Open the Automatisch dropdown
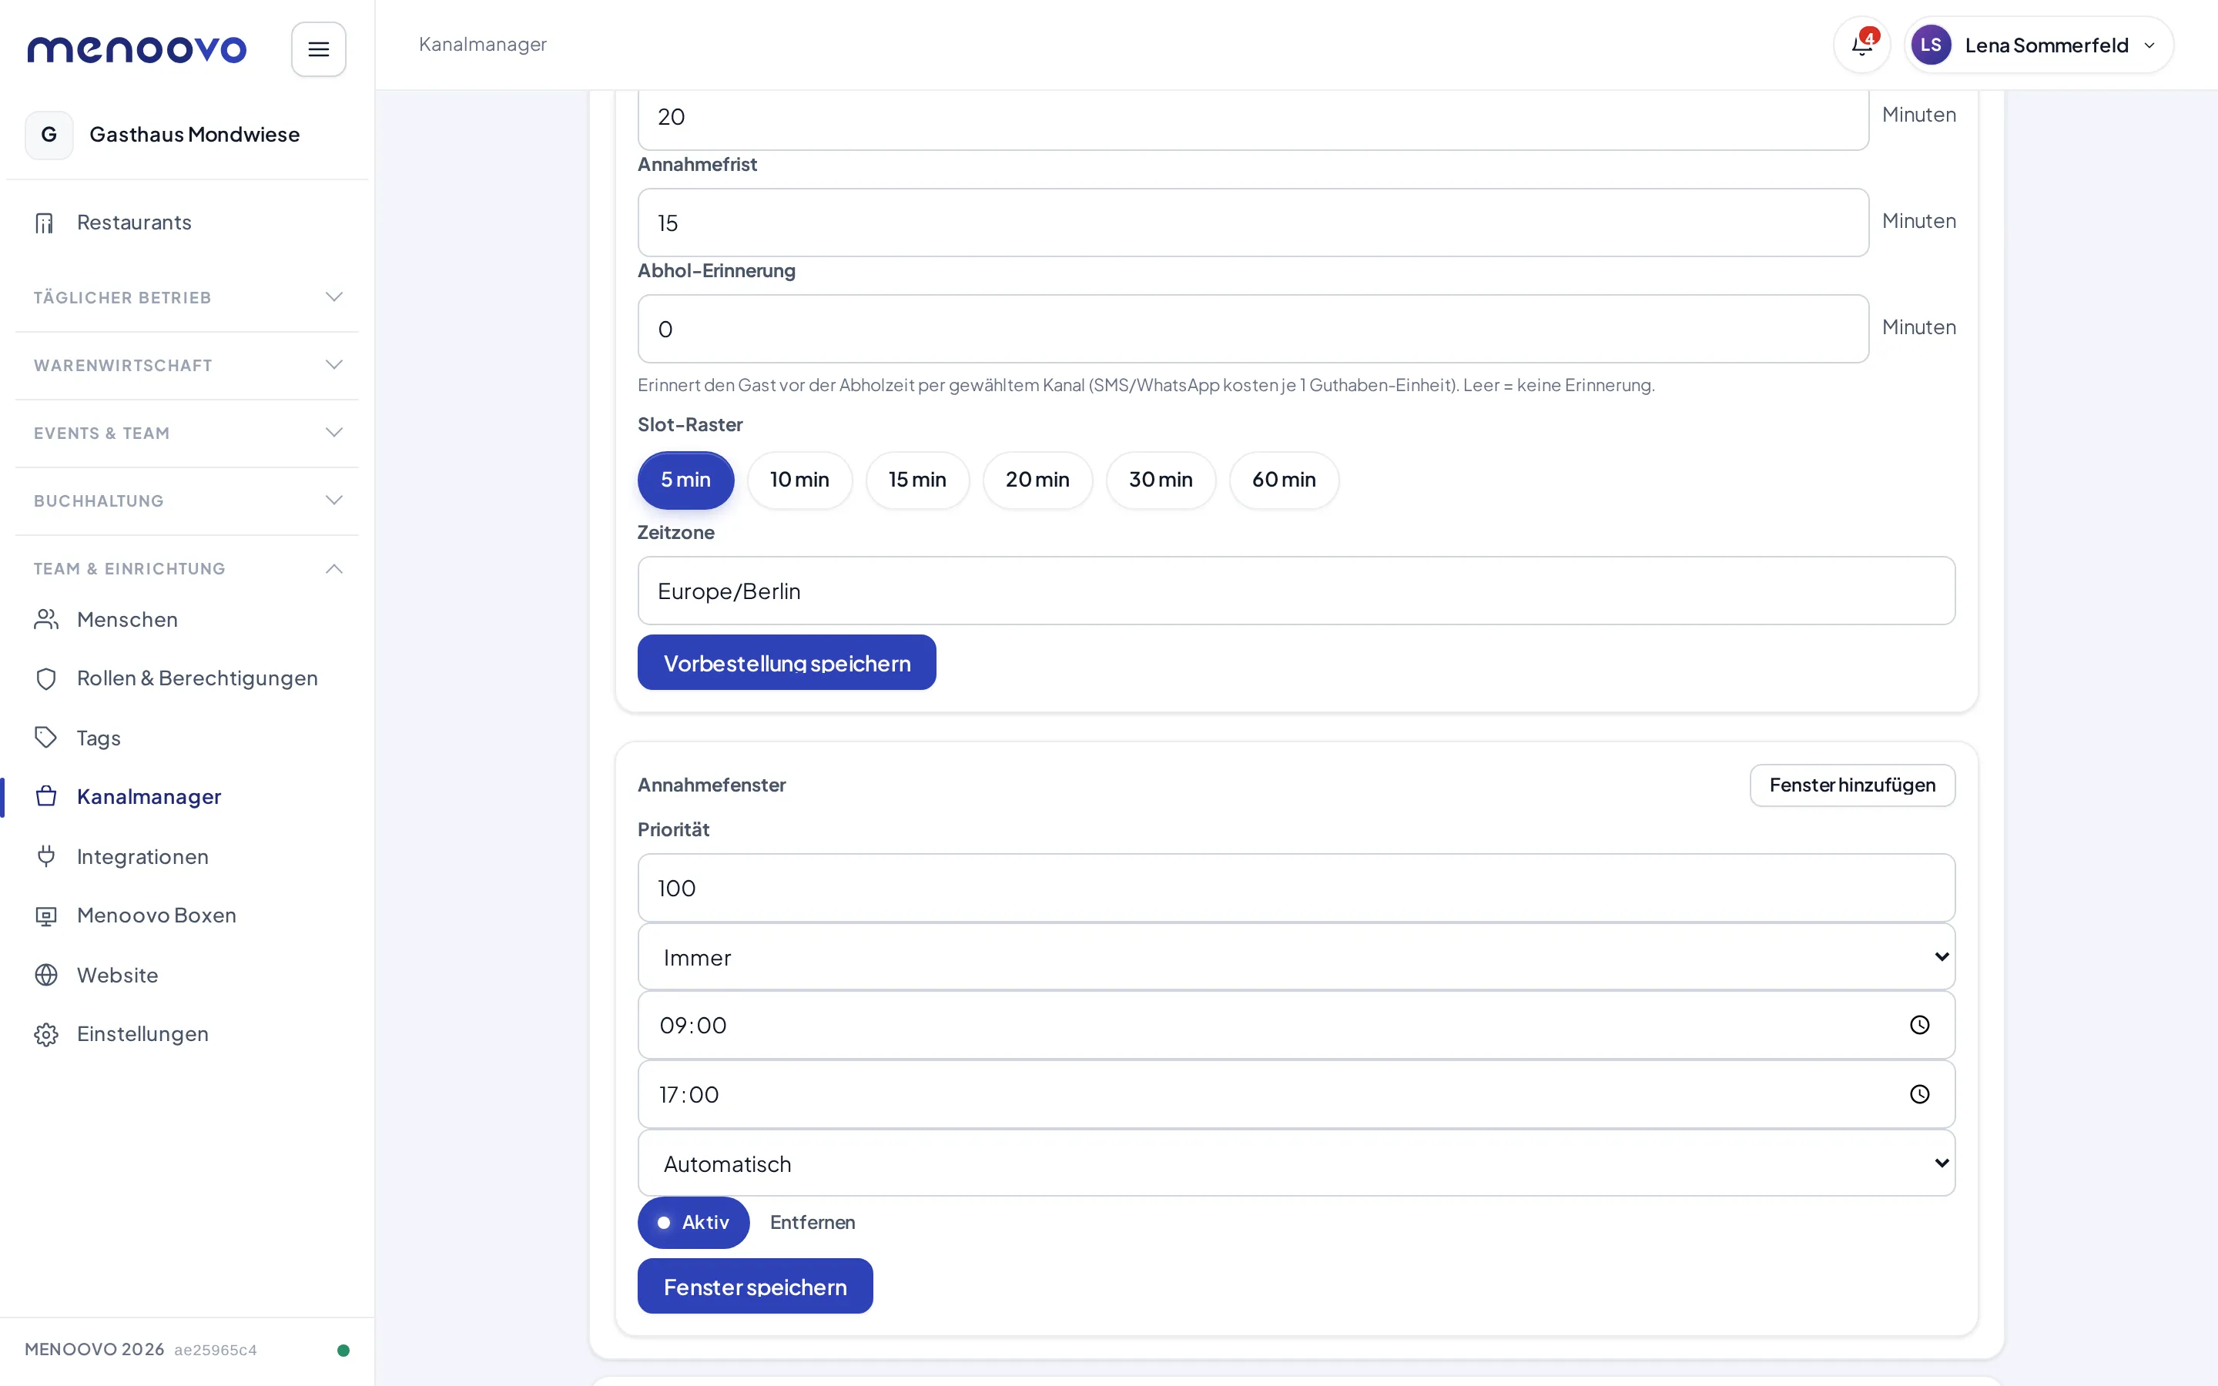The image size is (2218, 1386). tap(1296, 1163)
